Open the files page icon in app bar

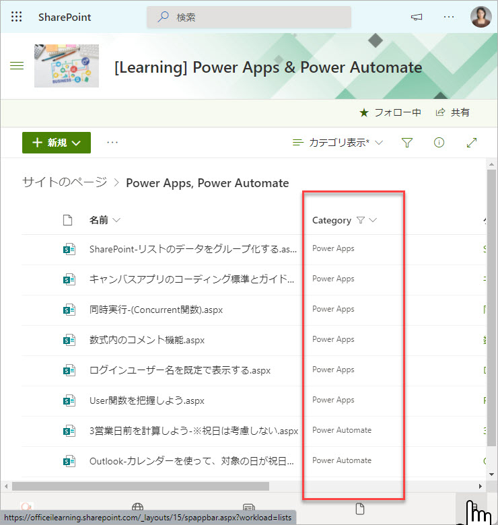coord(360,509)
